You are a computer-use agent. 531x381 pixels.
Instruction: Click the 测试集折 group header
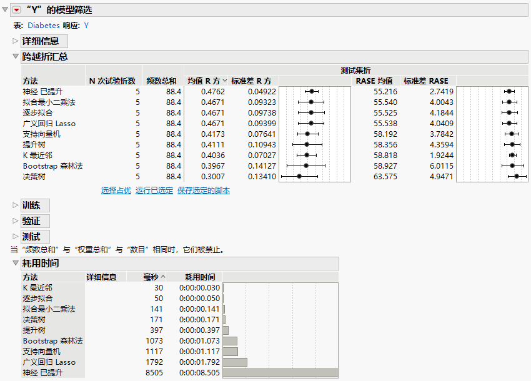click(355, 71)
